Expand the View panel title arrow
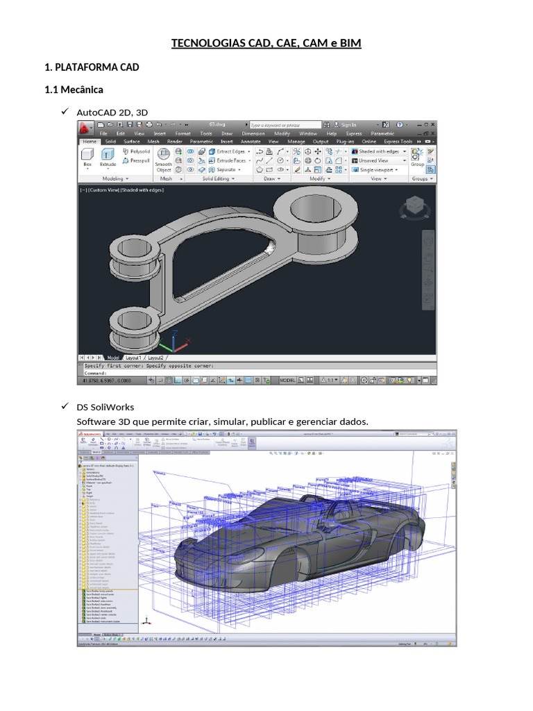 coord(386,178)
